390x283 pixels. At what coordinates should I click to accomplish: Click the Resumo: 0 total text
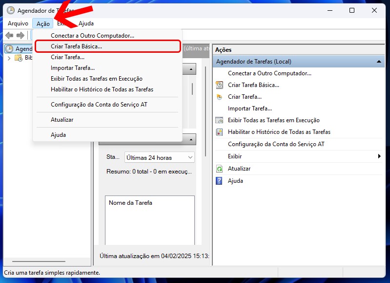(x=149, y=172)
